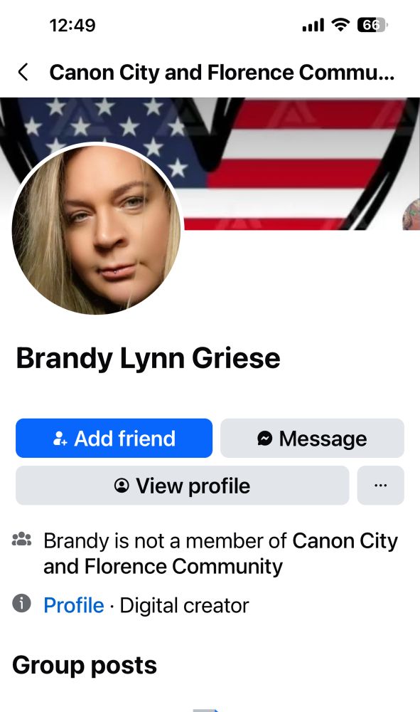This screenshot has width=420, height=712.
Task: Click the Message button
Action: [x=312, y=438]
